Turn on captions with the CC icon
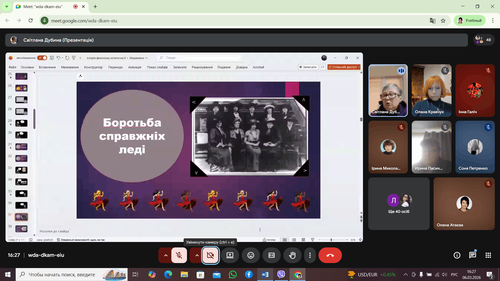 [271, 255]
